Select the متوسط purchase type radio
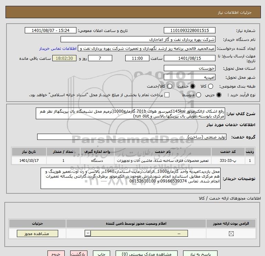 pyautogui.click(x=199, y=95)
